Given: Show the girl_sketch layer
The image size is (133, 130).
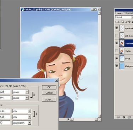Looking at the screenshot, I should click(117, 36).
